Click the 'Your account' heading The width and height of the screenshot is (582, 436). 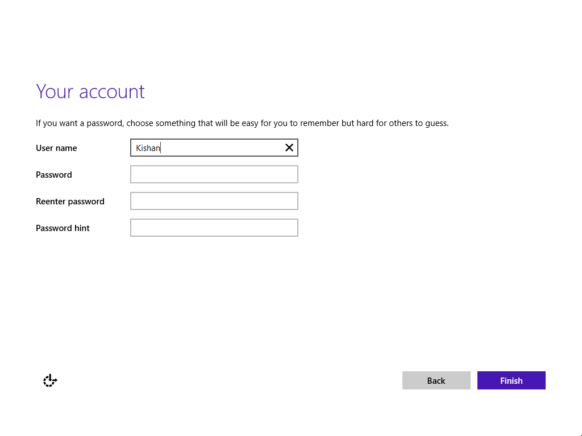click(90, 91)
